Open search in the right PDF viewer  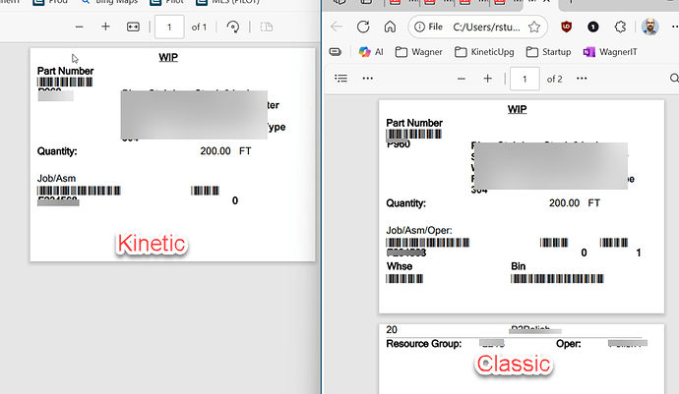tap(674, 79)
